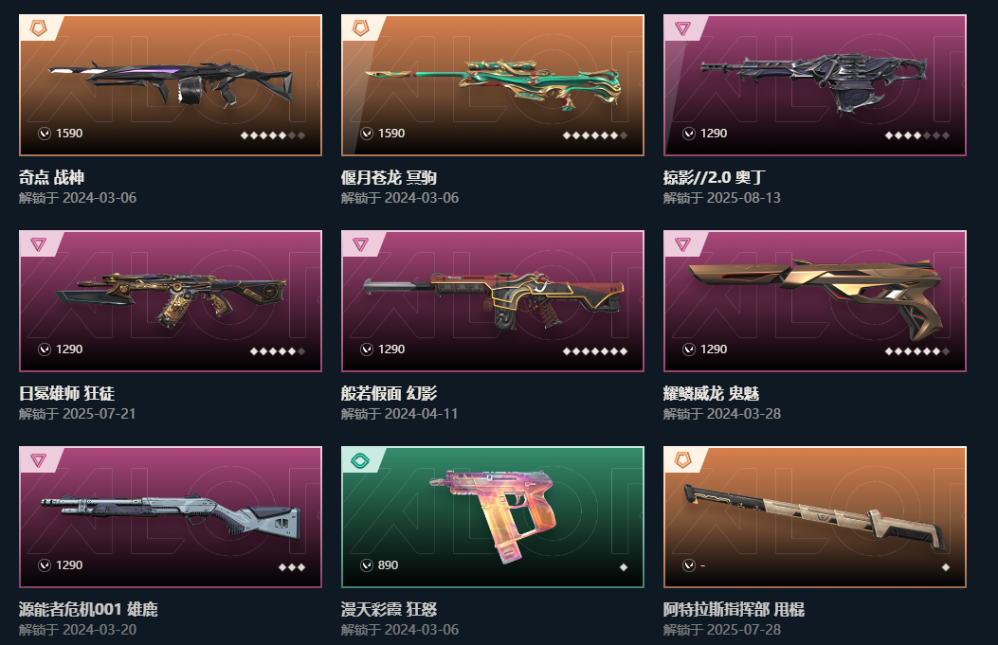Click the orange tier icon on 奇点 战神 card
Viewport: 998px width, 645px height.
click(38, 28)
